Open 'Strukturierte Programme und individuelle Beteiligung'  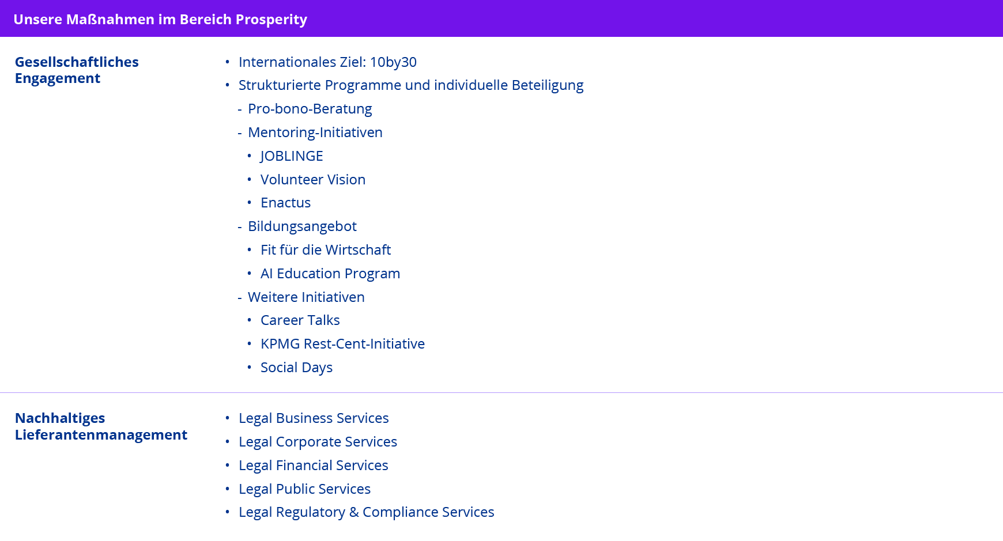pyautogui.click(x=410, y=85)
